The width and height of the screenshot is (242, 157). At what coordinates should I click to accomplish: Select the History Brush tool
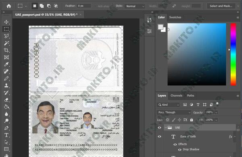6,93
